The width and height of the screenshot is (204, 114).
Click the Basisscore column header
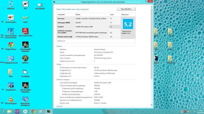click(x=125, y=15)
